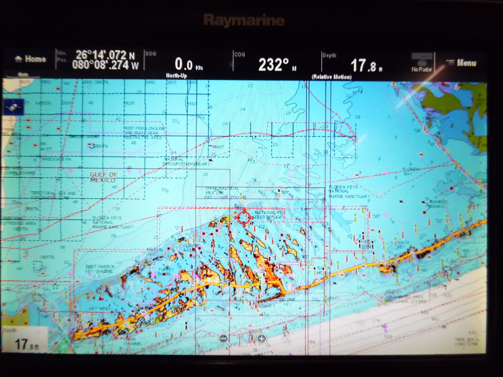
Task: Tap the GULF OF MEXICO chart label
Action: (x=103, y=177)
